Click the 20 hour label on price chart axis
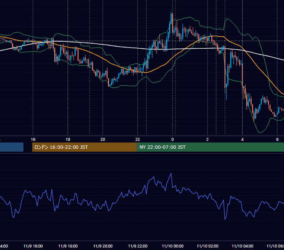This screenshot has width=284, height=250. [103, 140]
